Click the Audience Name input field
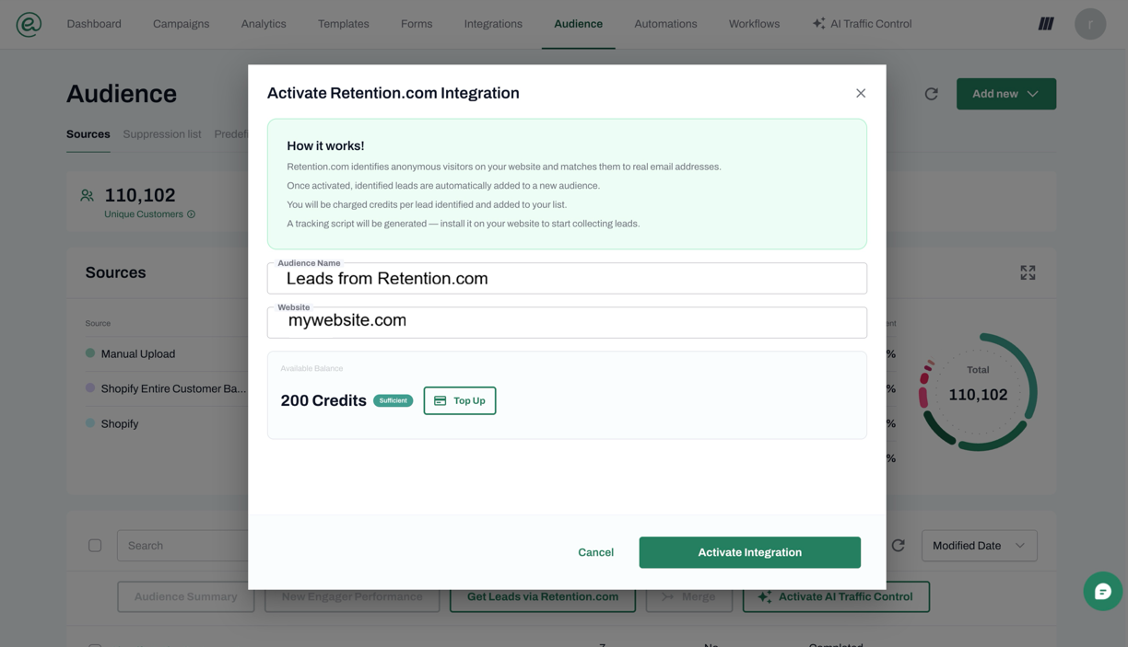The height and width of the screenshot is (647, 1128). 567,279
